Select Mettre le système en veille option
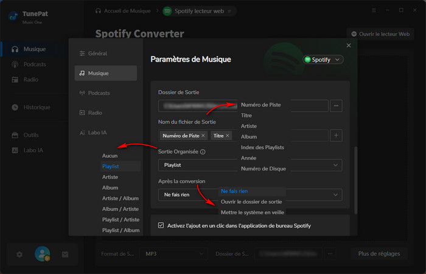Image resolution: width=426 pixels, height=274 pixels. click(x=252, y=213)
